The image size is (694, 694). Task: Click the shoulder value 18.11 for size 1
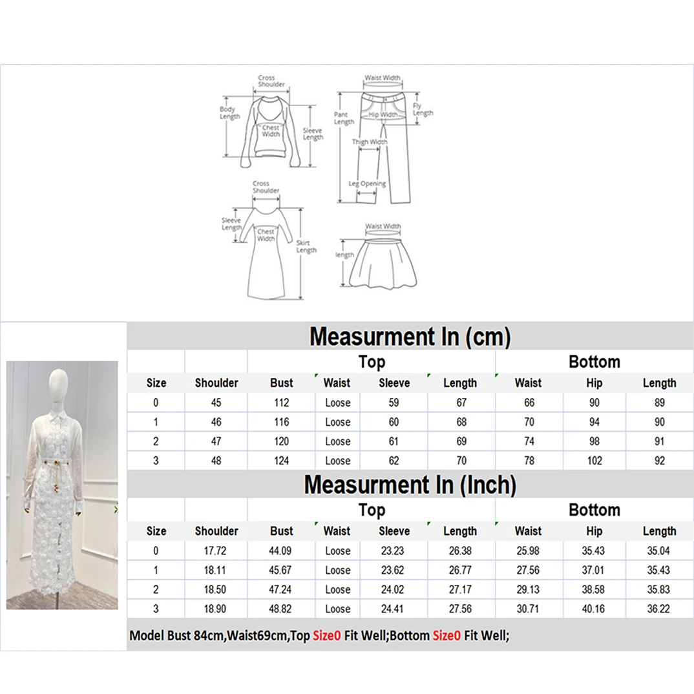coord(215,571)
